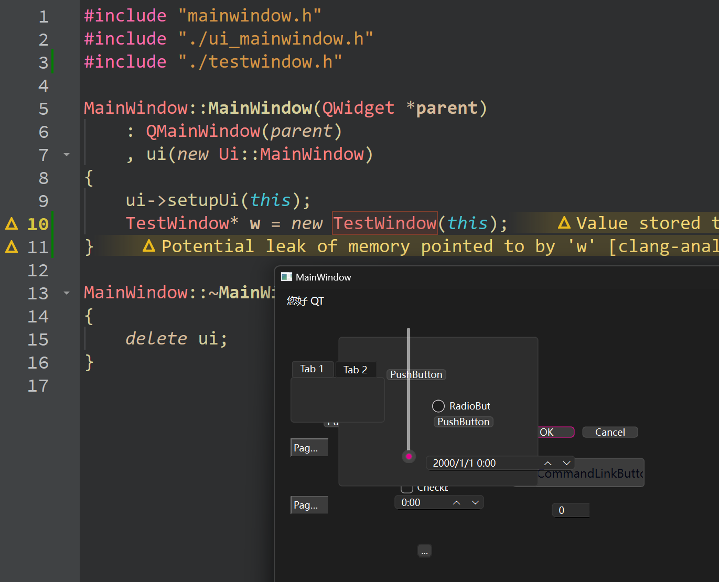
Task: Click the first Pag... toolbox page
Action: point(309,448)
